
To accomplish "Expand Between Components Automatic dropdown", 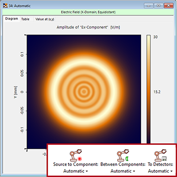I will pos(123,171).
